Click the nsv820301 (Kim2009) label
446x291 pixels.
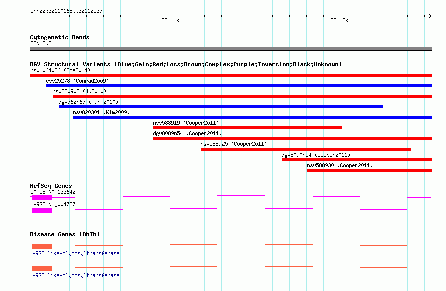pos(101,112)
